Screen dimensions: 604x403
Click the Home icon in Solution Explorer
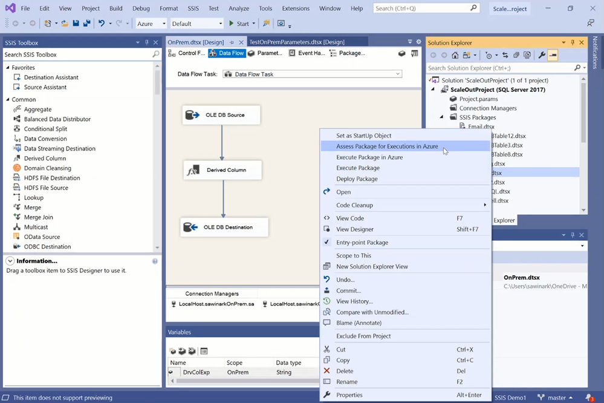coord(455,55)
